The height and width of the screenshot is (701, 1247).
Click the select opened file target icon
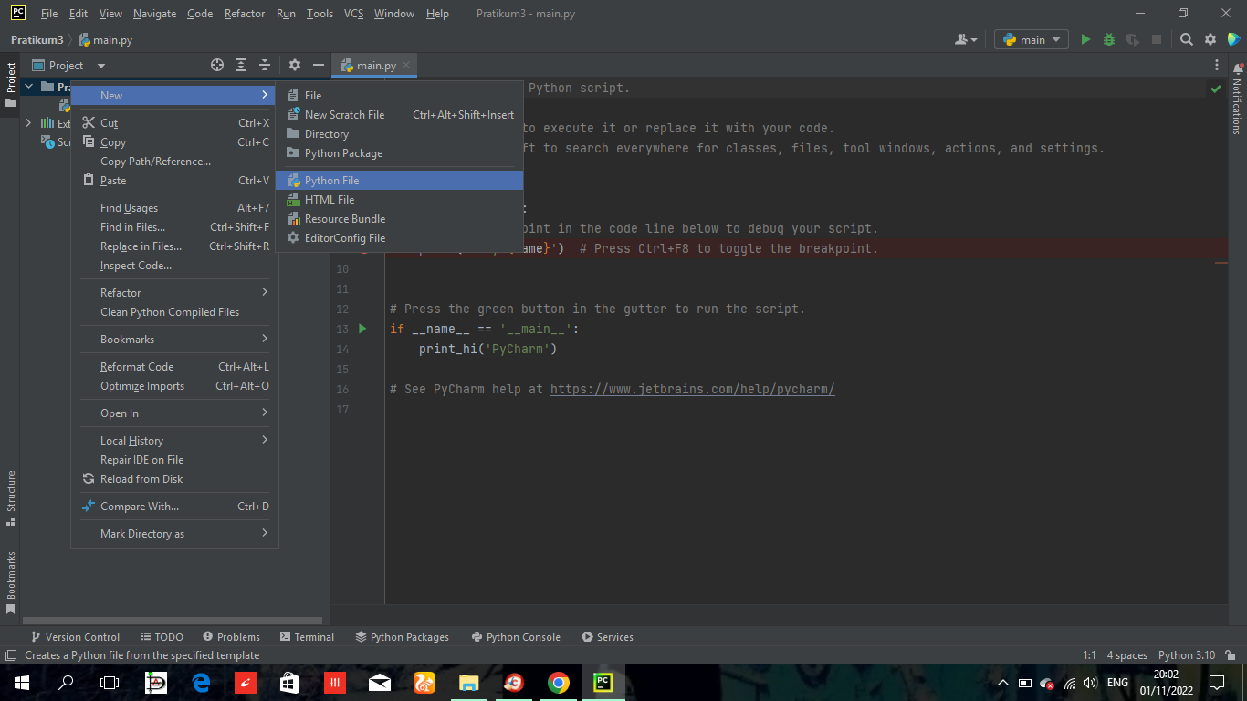click(x=217, y=65)
